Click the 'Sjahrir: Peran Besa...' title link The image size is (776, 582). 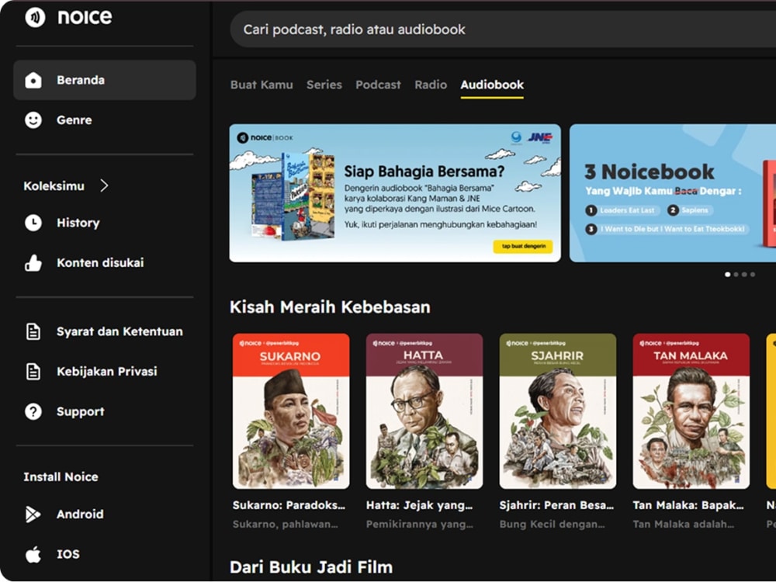(x=556, y=505)
